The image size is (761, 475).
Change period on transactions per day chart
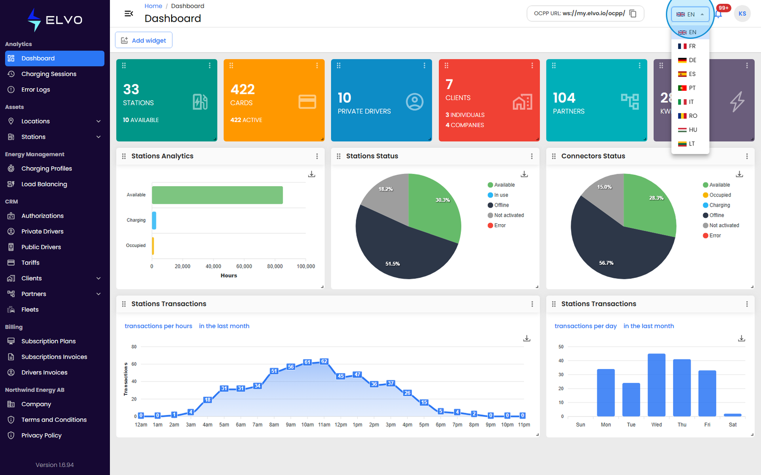point(649,326)
